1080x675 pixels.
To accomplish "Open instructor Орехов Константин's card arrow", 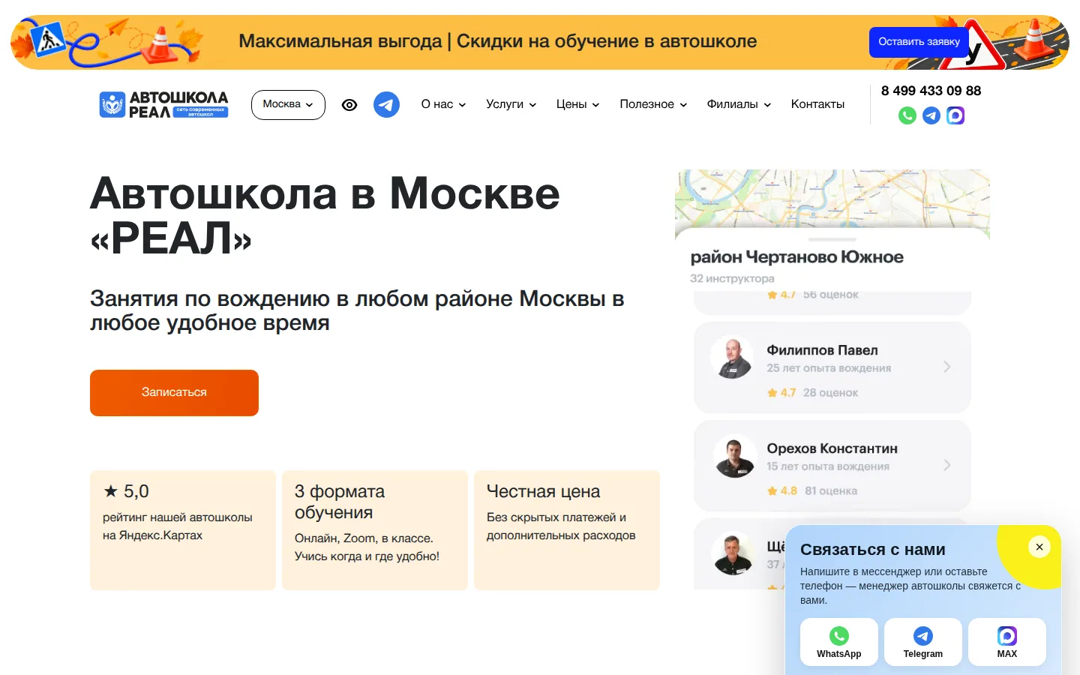I will pyautogui.click(x=947, y=465).
